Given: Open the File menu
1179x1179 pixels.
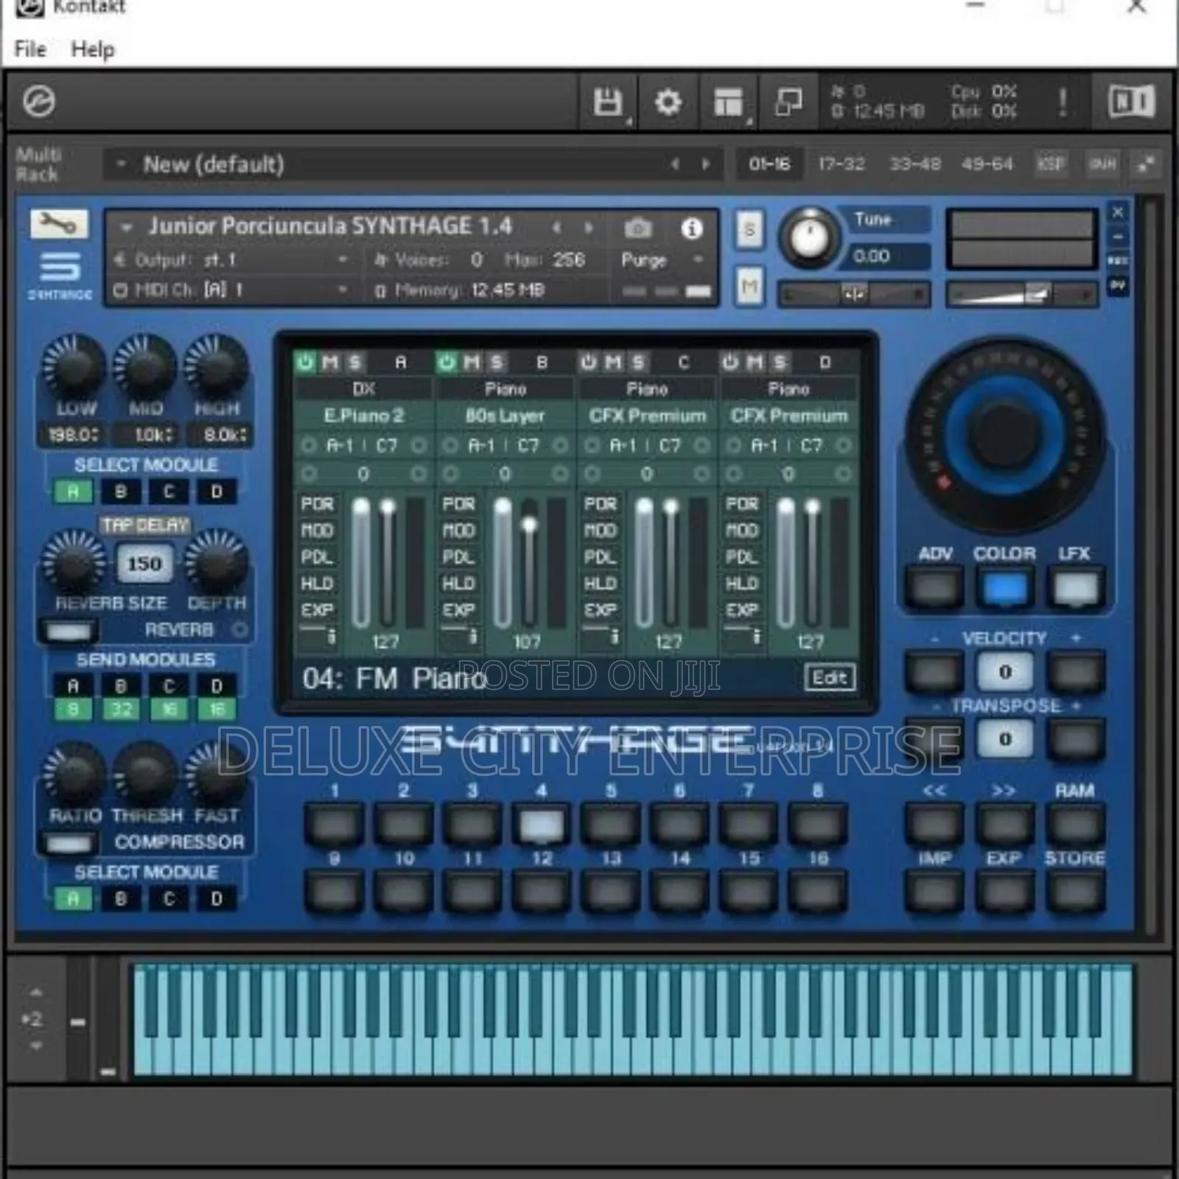Looking at the screenshot, I should (x=30, y=49).
